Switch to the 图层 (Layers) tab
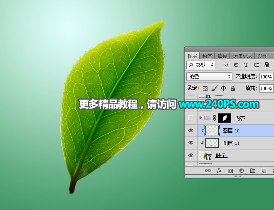Viewport: 274px width, 210px height. 193,56
